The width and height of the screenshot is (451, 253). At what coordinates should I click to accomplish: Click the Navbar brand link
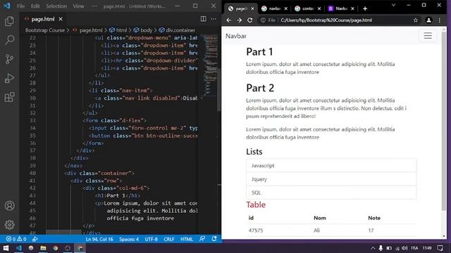click(x=236, y=36)
